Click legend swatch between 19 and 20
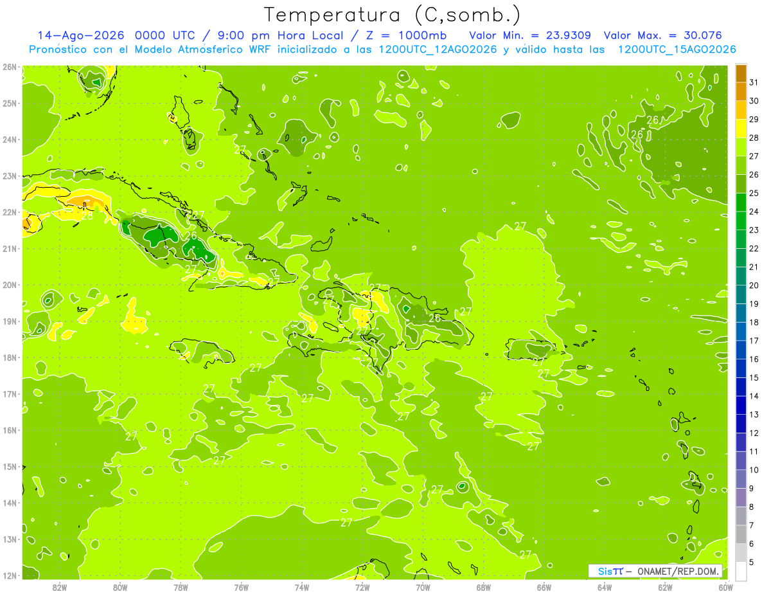The height and width of the screenshot is (596, 771). pos(741,294)
